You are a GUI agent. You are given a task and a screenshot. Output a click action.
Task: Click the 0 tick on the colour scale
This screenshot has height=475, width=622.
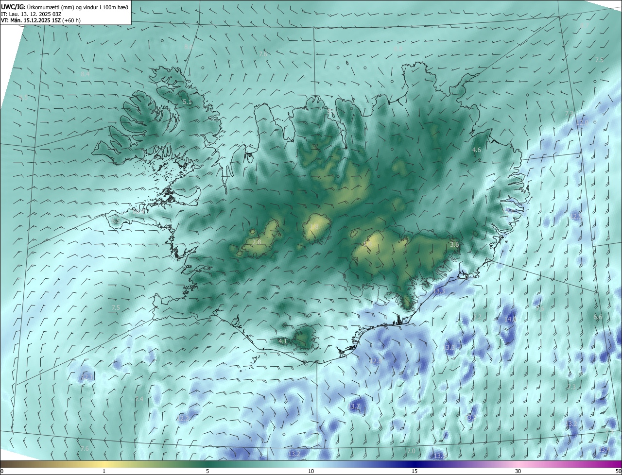coord(2,471)
